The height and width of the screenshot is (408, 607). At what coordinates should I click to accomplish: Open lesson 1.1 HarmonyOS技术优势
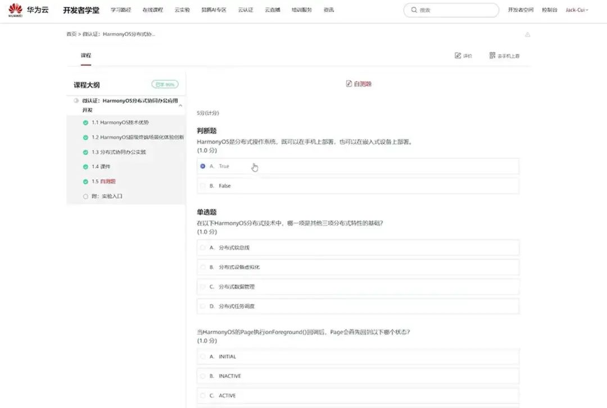(x=120, y=122)
